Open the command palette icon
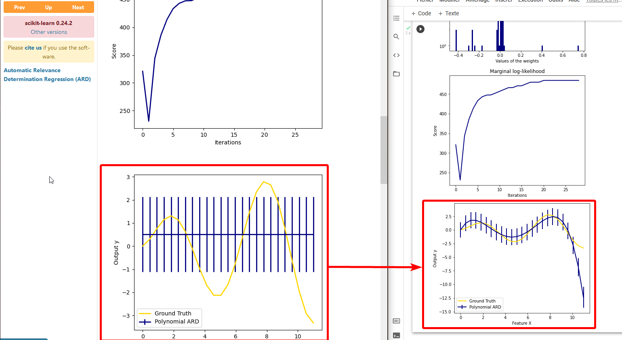The width and height of the screenshot is (622, 340). pos(396,321)
